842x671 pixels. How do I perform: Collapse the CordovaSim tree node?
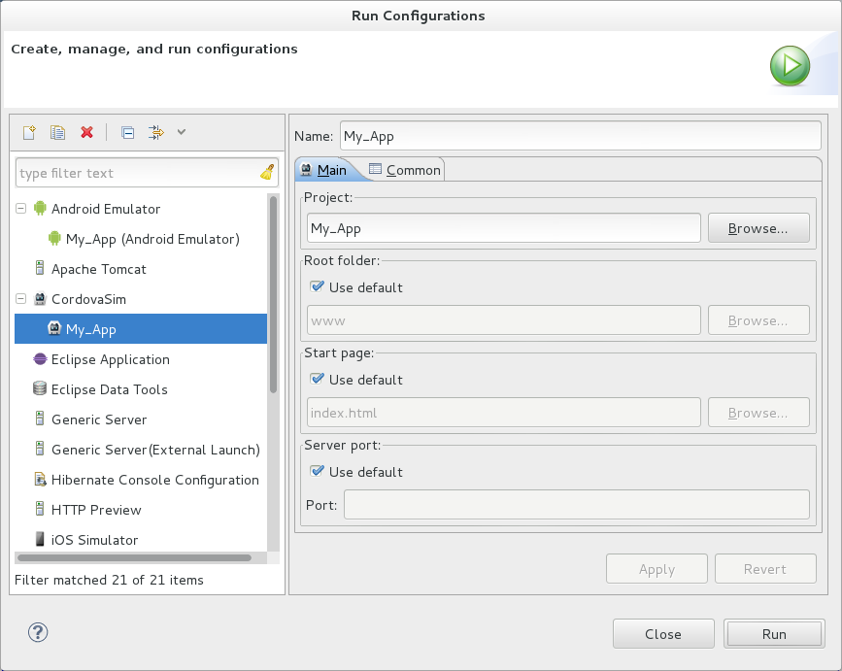[21, 299]
